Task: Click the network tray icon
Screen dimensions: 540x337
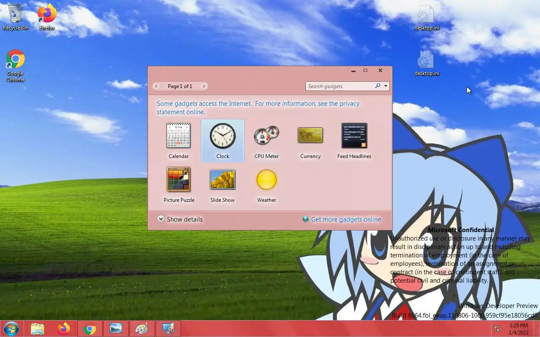Action: point(497,329)
